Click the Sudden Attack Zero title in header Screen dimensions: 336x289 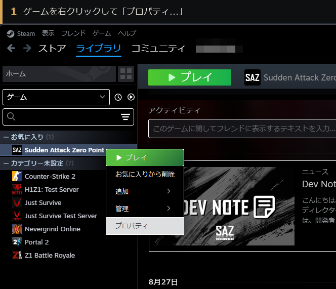coord(300,77)
